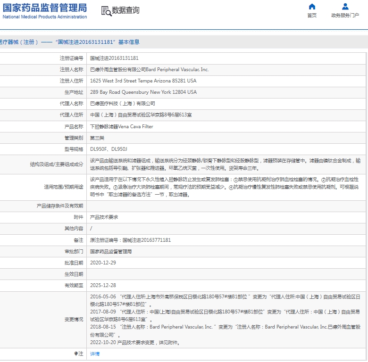
Task: Select agent name 巴德医疗科技（上海）有限公司
Action: point(123,104)
